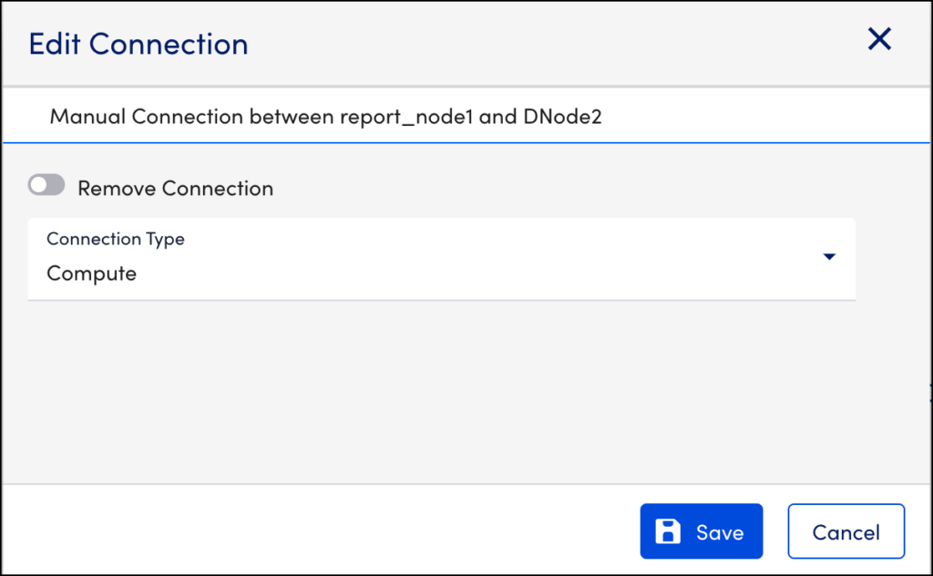Toggle the Remove Connection switch
The image size is (933, 576).
coord(46,186)
